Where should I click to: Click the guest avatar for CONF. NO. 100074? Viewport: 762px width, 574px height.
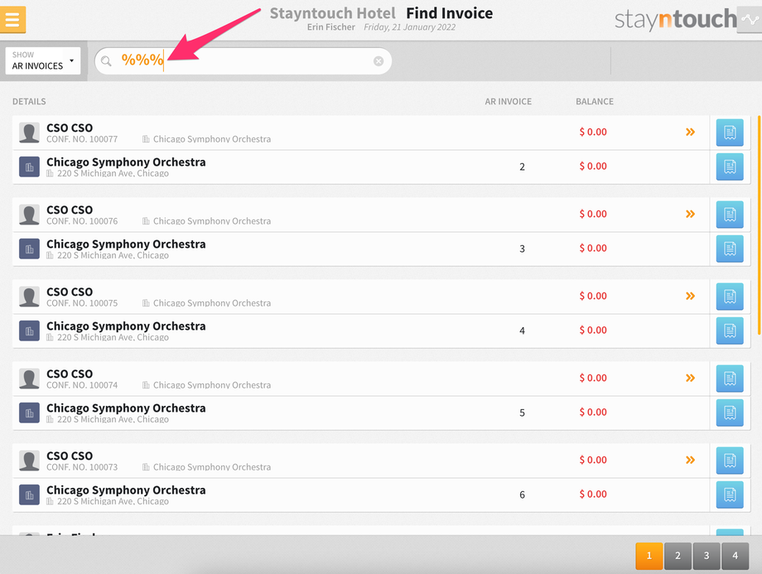point(29,379)
